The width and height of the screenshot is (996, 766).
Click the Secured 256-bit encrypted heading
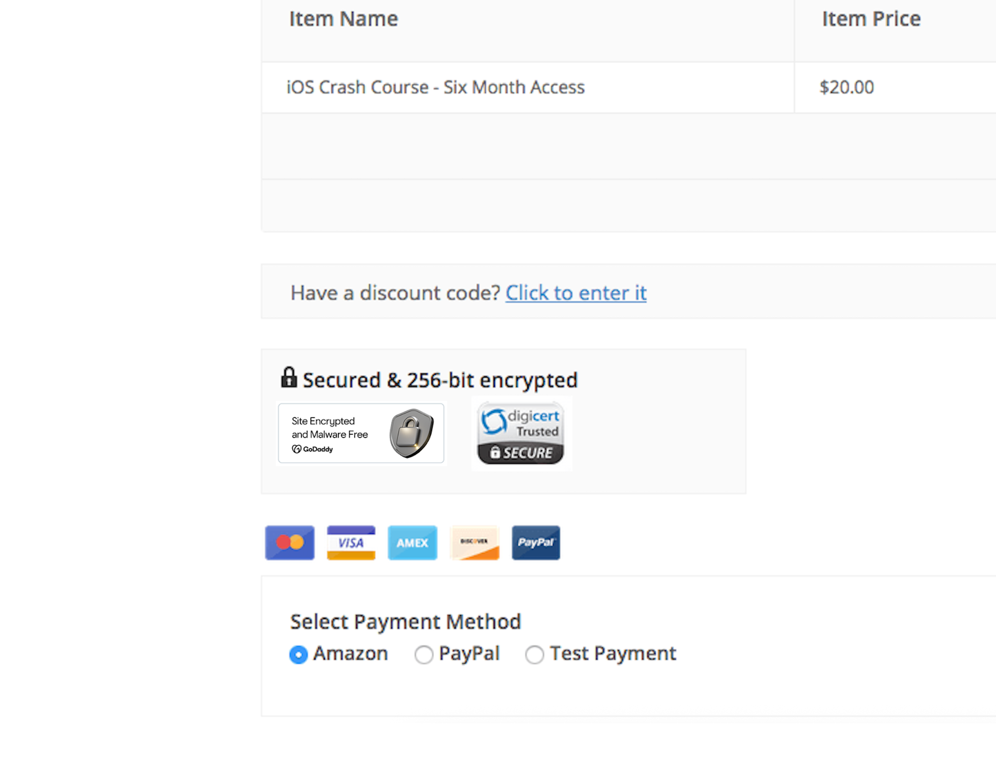(x=439, y=379)
